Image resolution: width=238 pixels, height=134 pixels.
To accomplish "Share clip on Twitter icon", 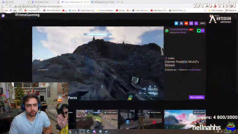I will [x=176, y=23].
